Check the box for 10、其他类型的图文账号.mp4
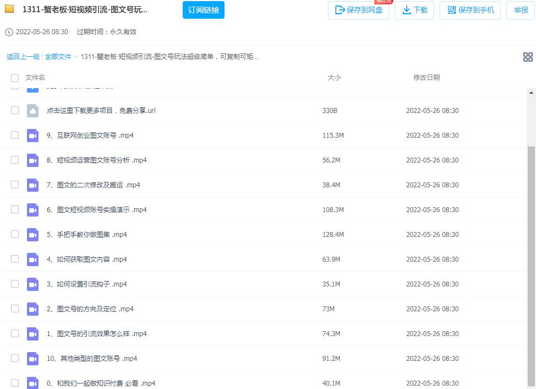 point(15,358)
